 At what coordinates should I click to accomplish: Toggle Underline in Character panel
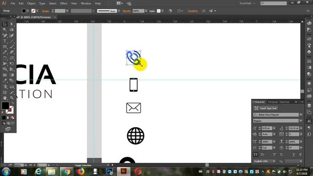(293, 154)
